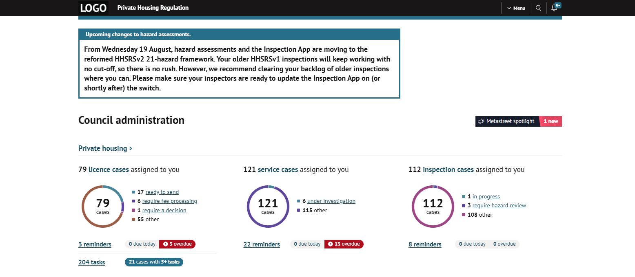The image size is (635, 277).
Task: Click the 1 new spotlight badge
Action: click(x=551, y=121)
